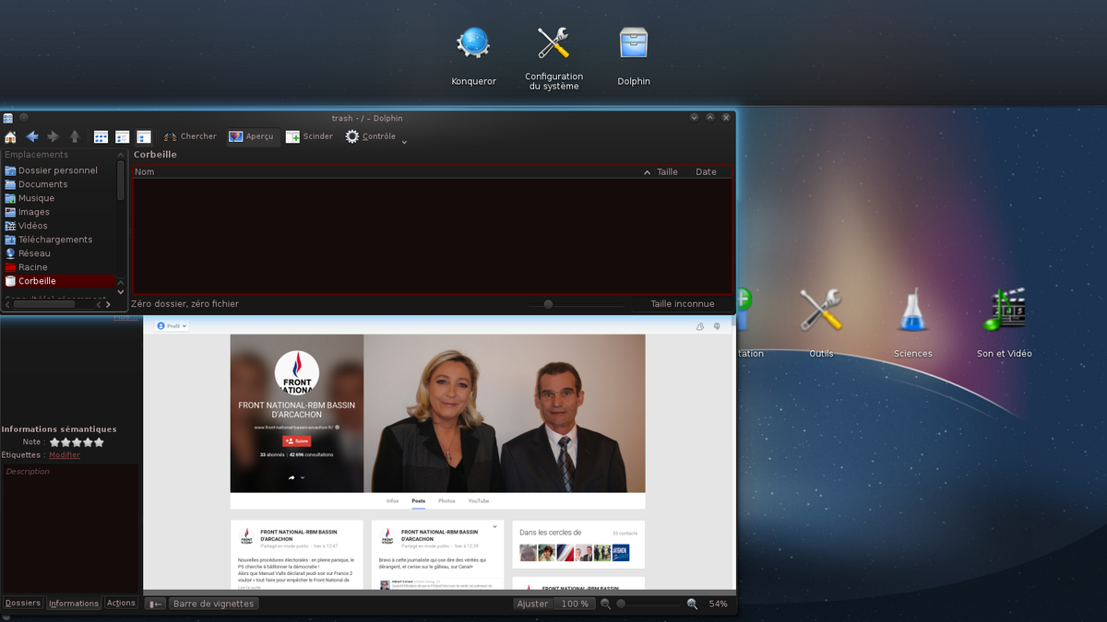This screenshot has width=1107, height=622.
Task: Switch Dolphin to columns view mode
Action: [144, 136]
